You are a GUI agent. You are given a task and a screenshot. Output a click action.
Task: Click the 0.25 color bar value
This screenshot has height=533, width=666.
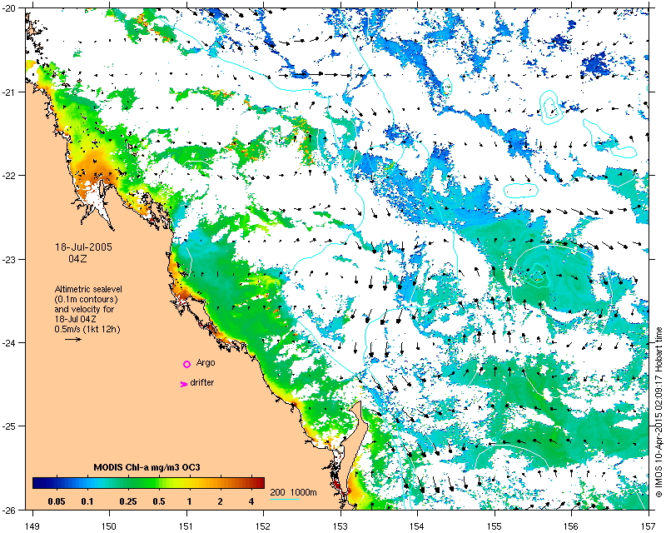pos(128,501)
